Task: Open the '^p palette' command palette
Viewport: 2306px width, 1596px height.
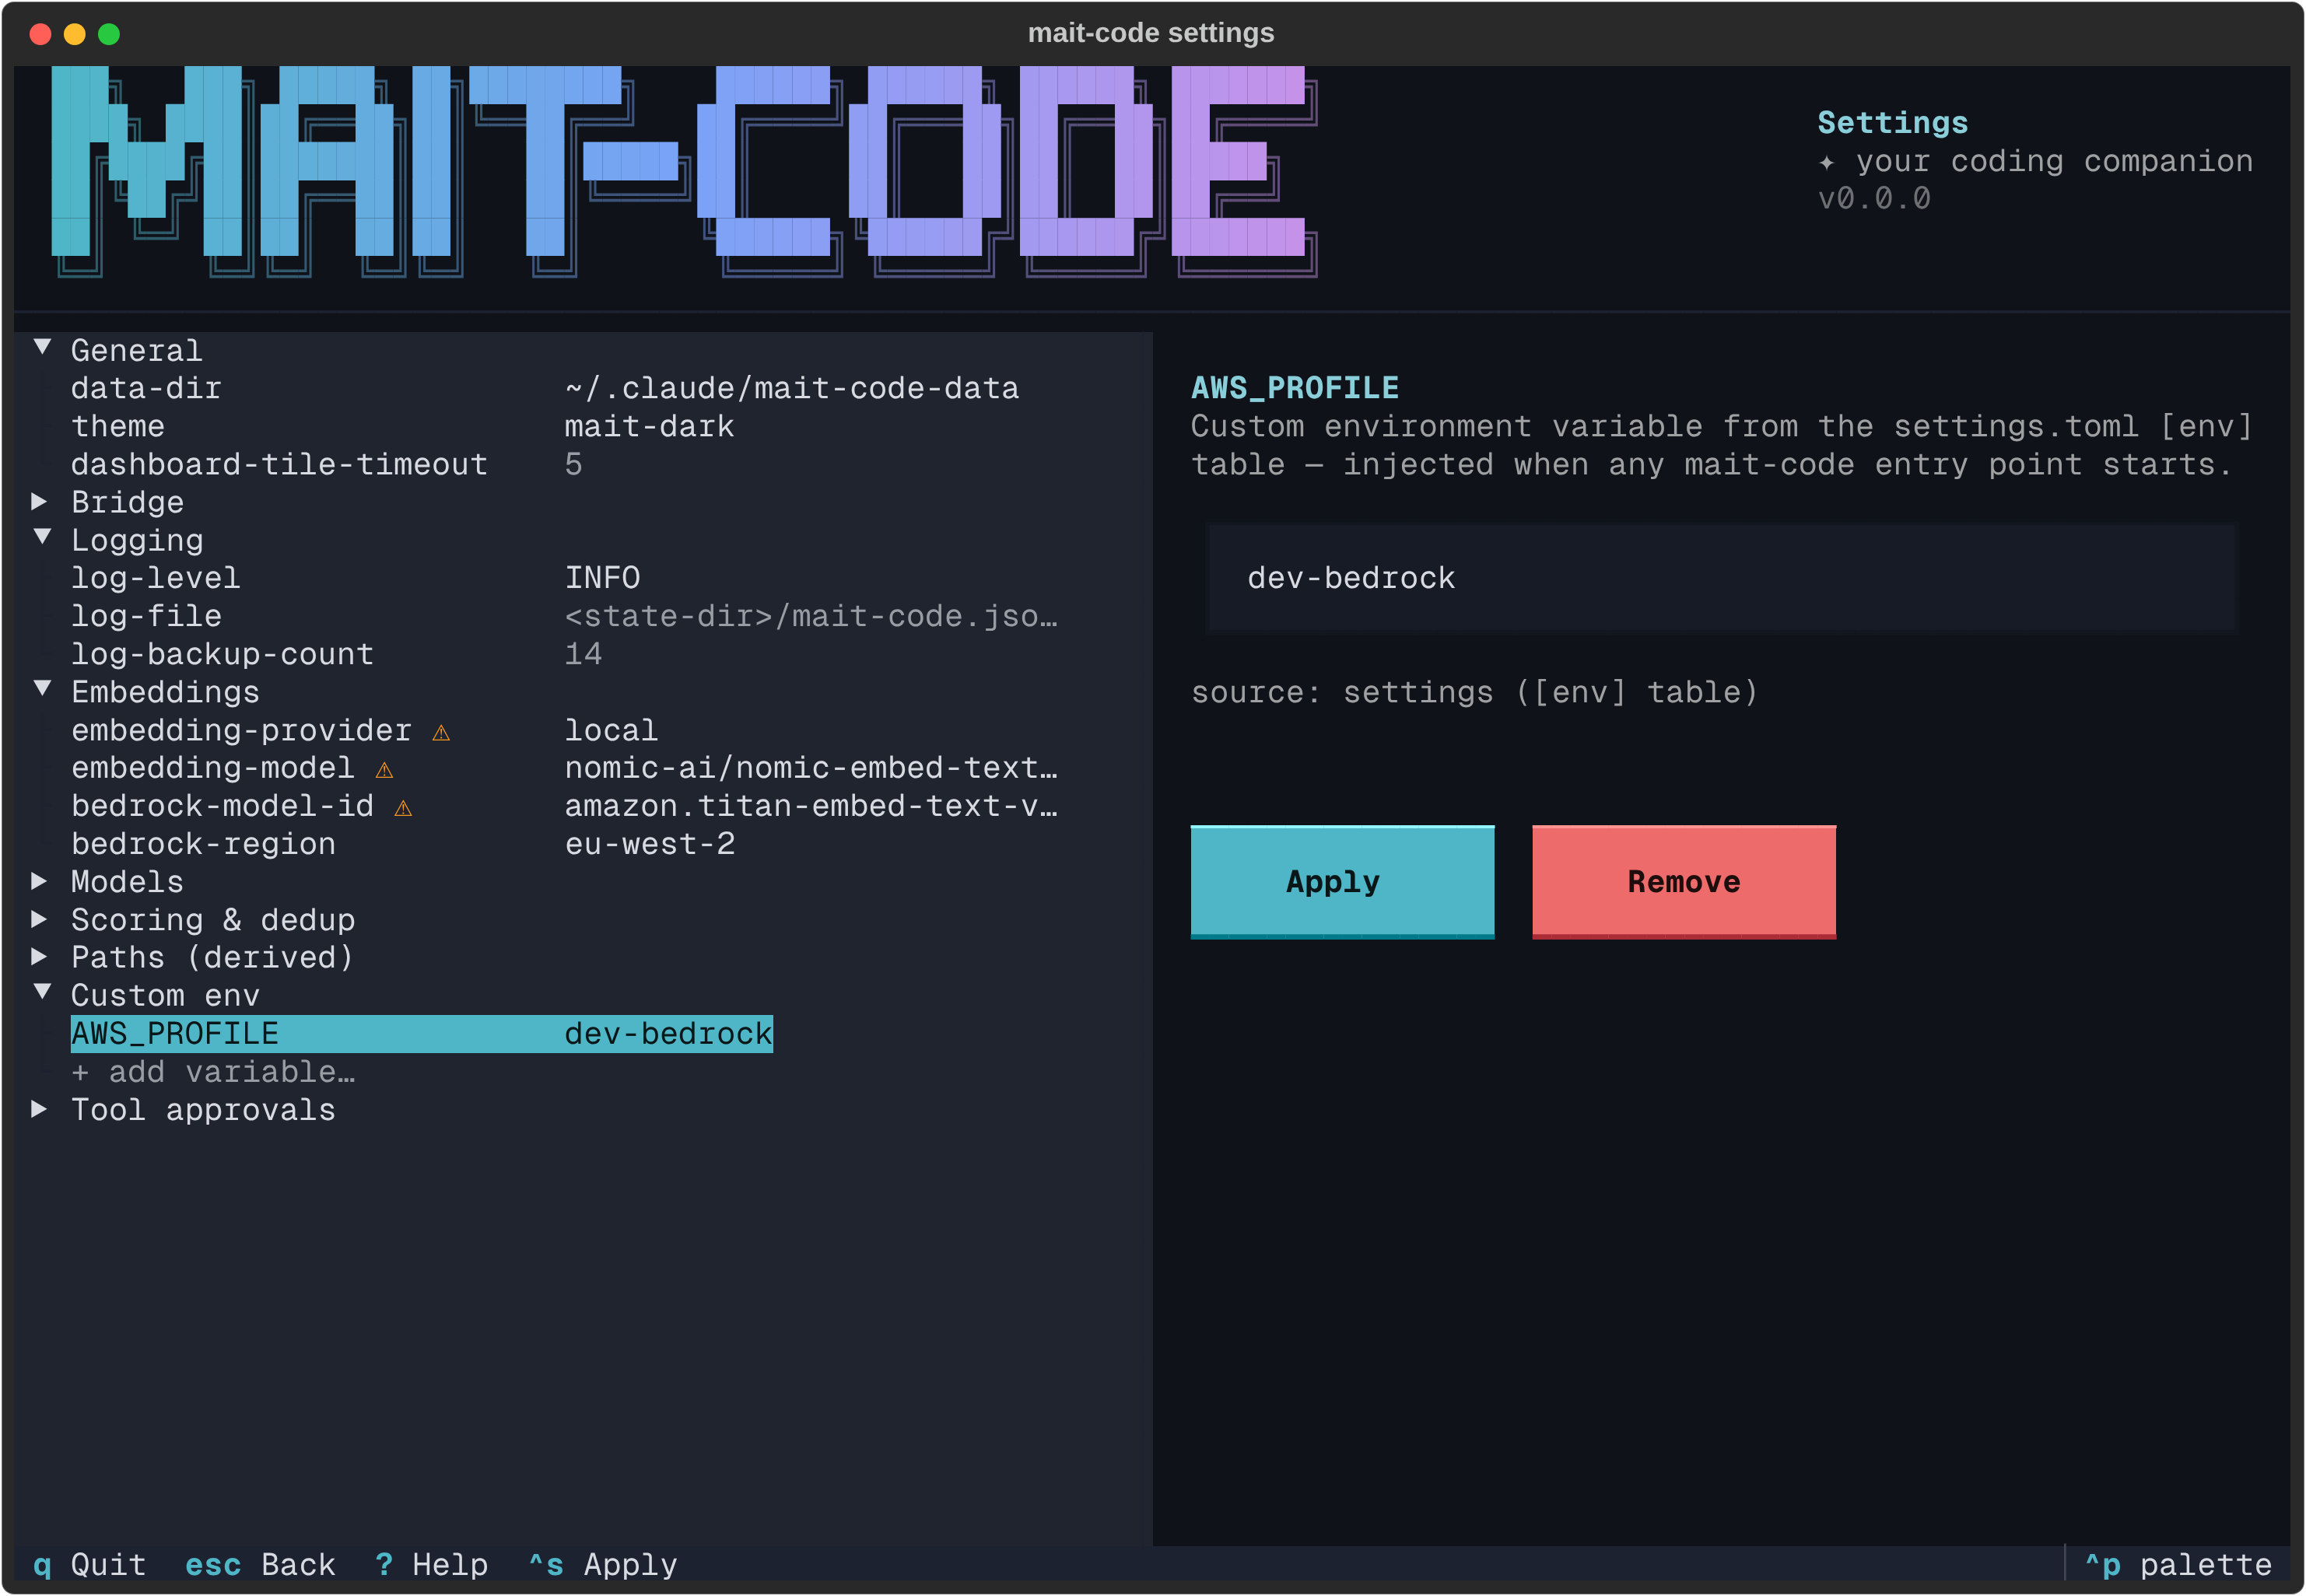Action: 2178,1565
